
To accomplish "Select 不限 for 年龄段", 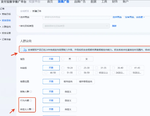I will [x=51, y=68].
